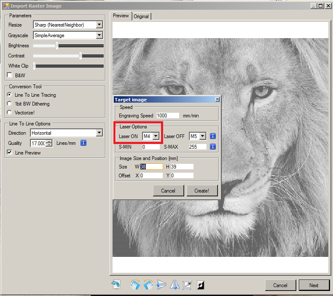The height and width of the screenshot is (296, 333).
Task: Select the Vectorize! conversion option
Action: tap(9, 112)
